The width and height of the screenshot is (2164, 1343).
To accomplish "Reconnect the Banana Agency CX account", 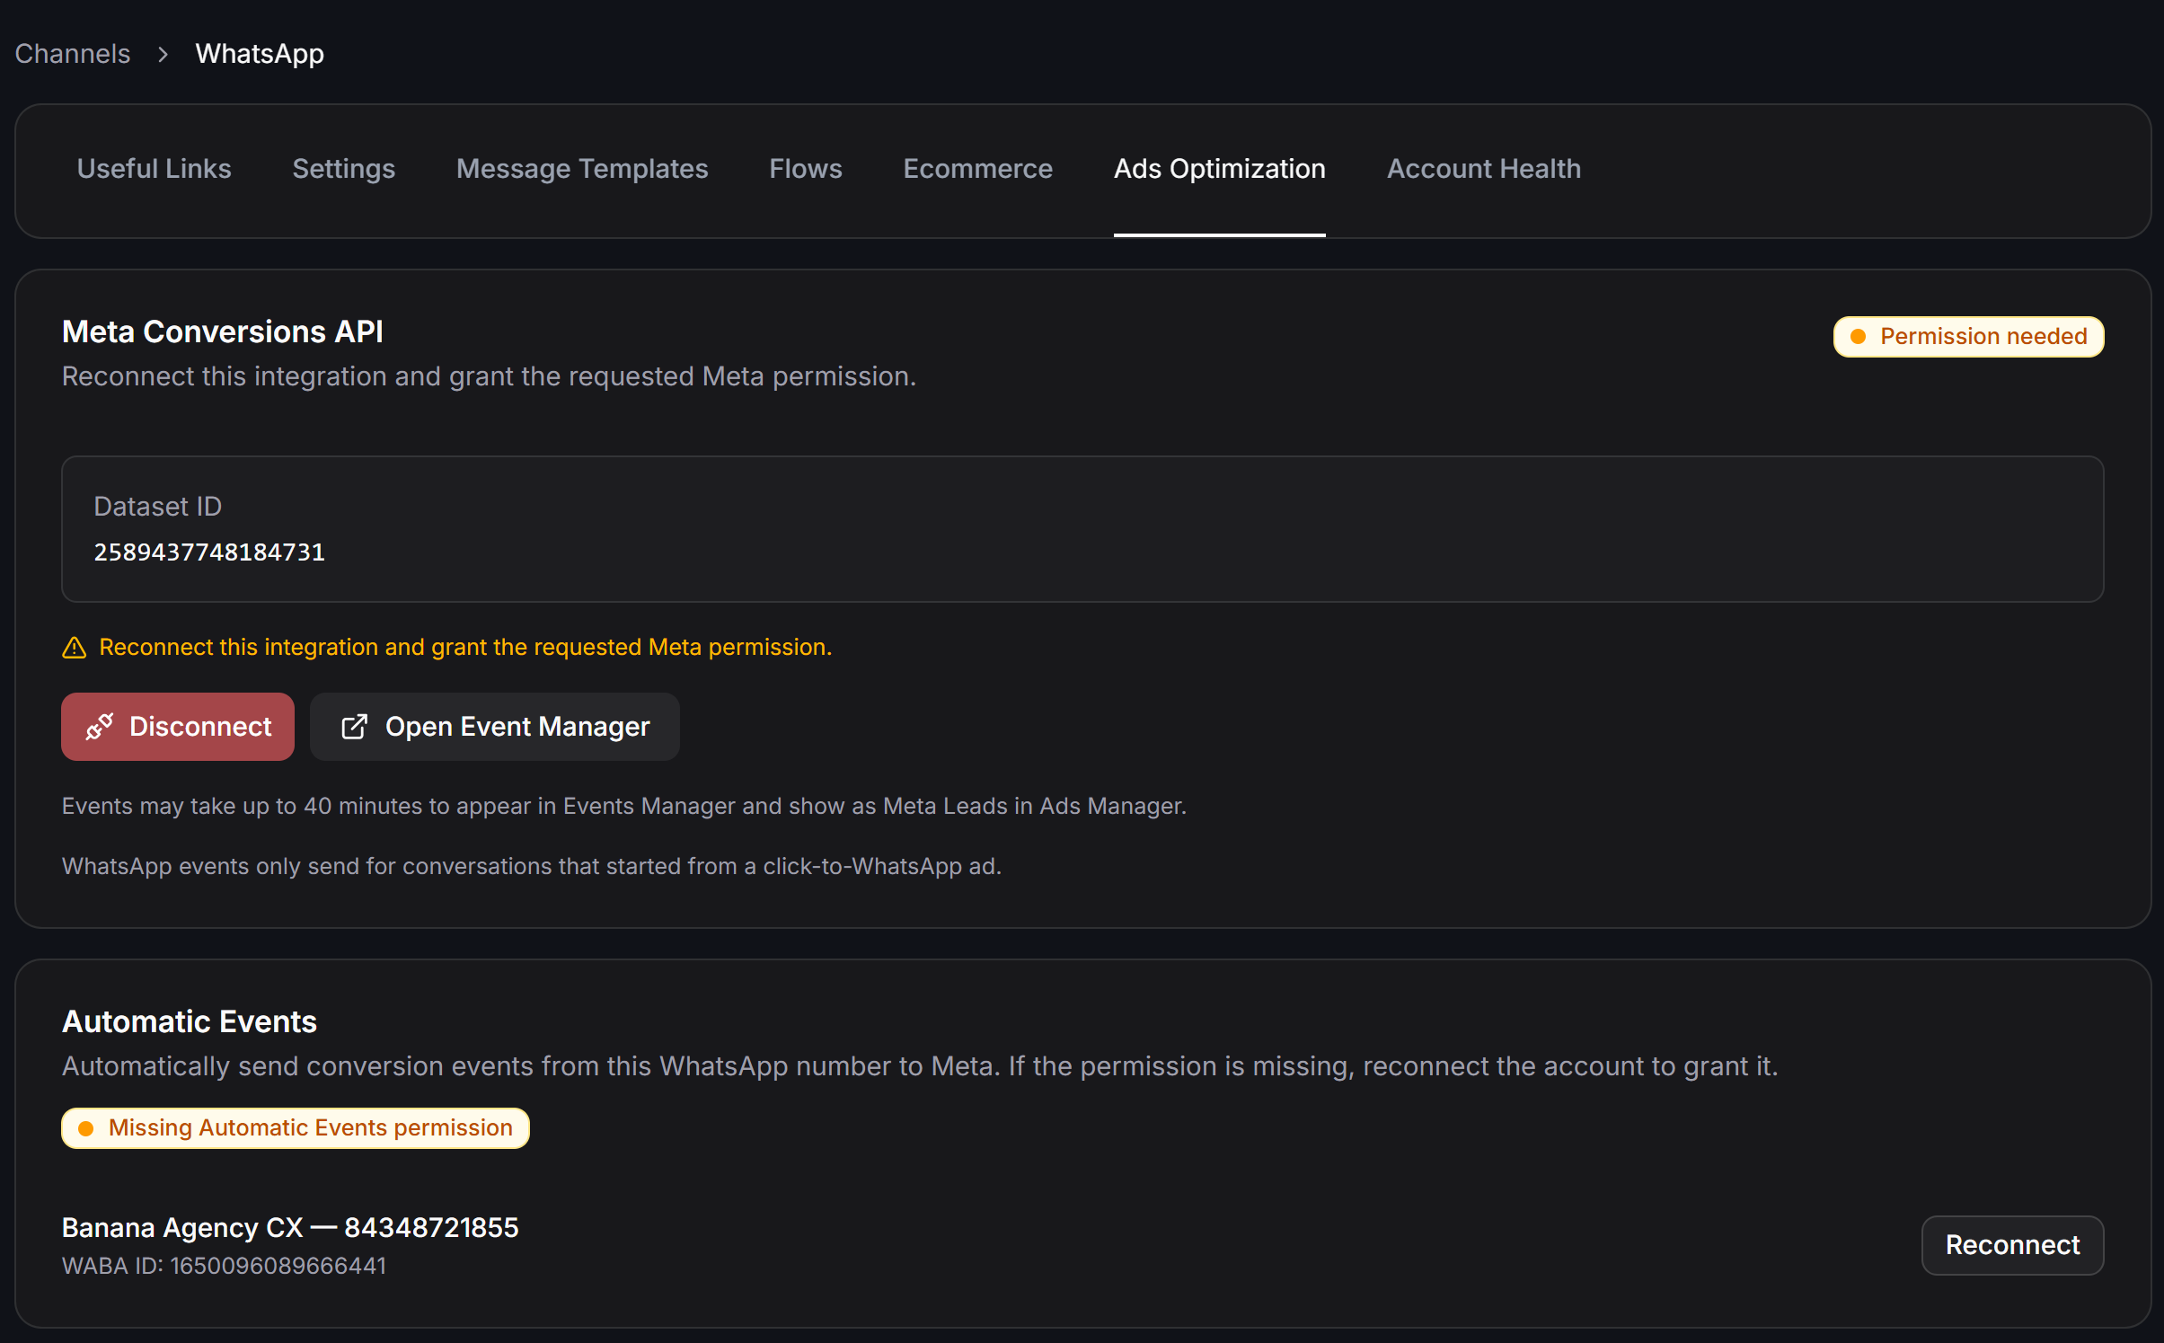I will [2012, 1245].
